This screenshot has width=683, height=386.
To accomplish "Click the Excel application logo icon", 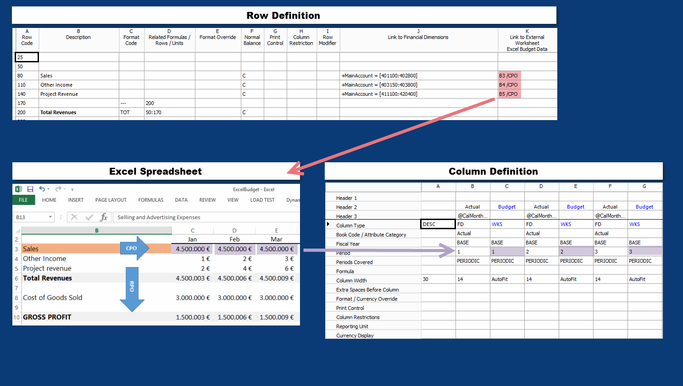I will (x=18, y=189).
